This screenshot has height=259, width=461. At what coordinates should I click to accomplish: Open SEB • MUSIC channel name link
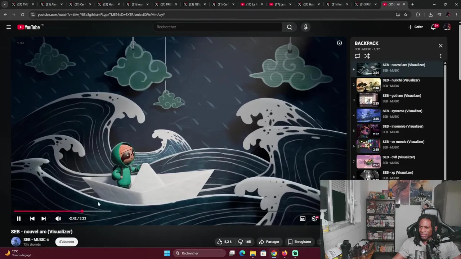34,240
